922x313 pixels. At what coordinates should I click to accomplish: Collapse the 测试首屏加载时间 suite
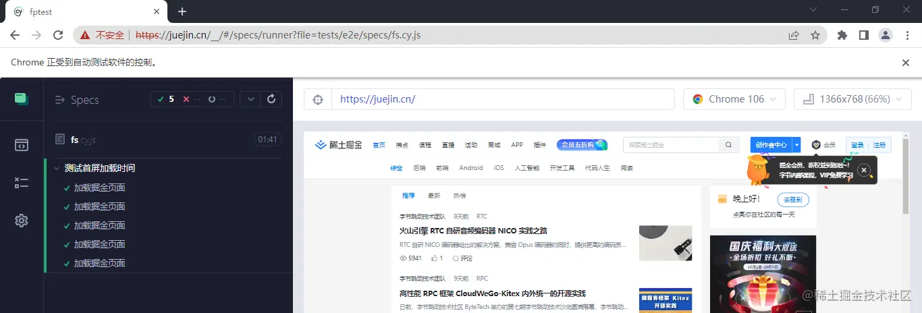[100, 168]
